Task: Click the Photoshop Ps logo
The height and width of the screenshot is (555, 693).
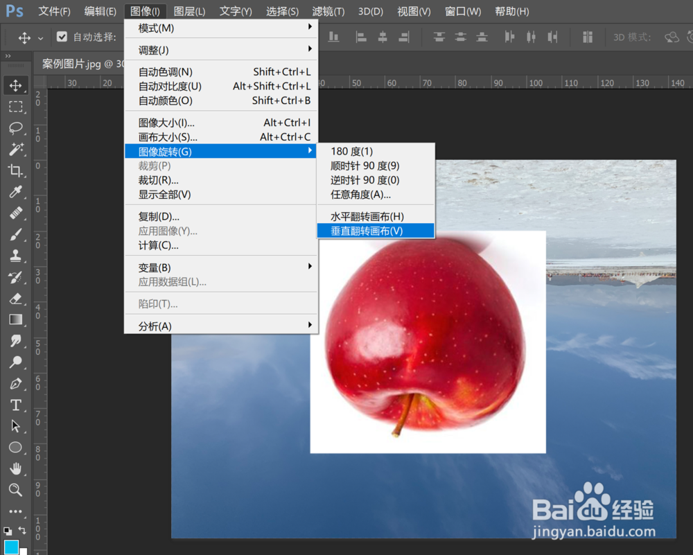Action: [15, 10]
